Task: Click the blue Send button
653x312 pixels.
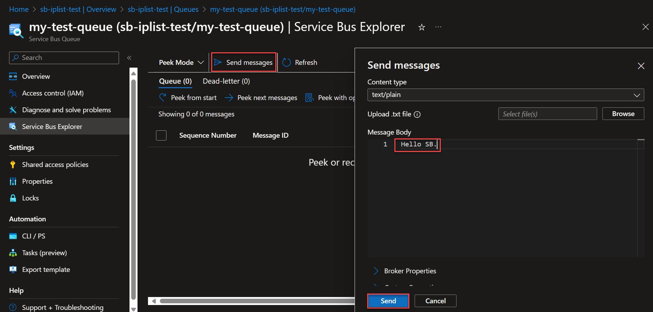Action: tap(388, 301)
